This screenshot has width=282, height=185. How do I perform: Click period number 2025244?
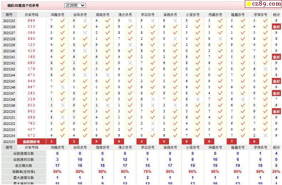click(9, 75)
